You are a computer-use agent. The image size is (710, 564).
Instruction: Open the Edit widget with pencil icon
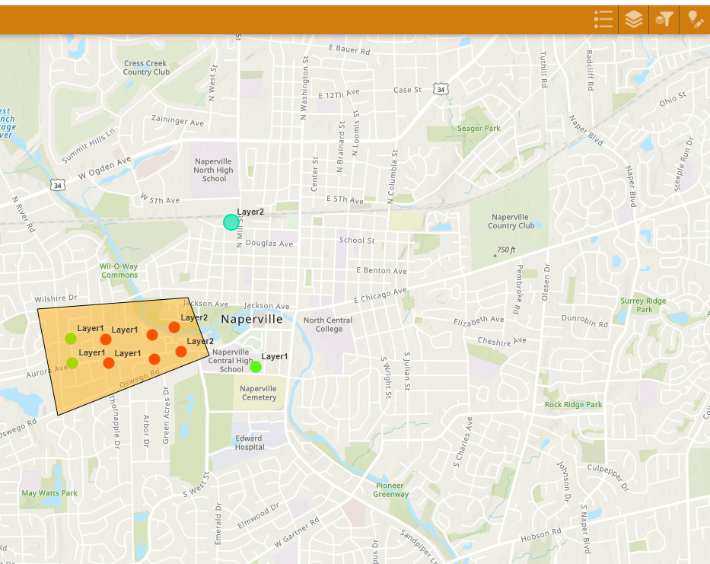(695, 20)
